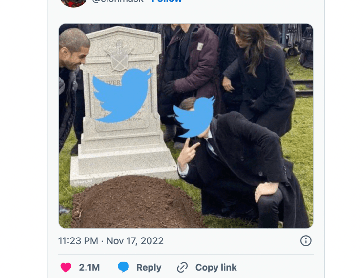Click the chain link icon
Image resolution: width=364 pixels, height=278 pixels.
click(182, 268)
